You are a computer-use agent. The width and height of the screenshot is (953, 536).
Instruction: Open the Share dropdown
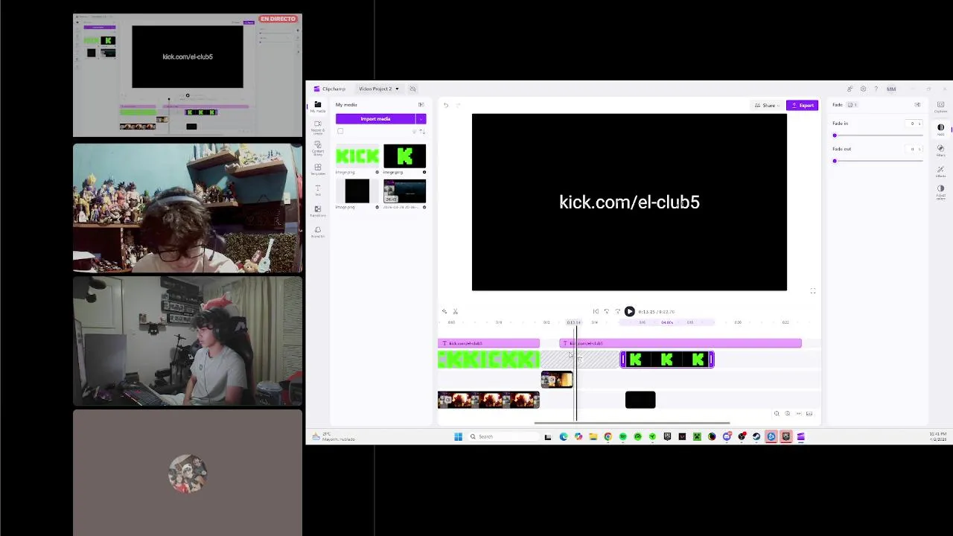[767, 105]
